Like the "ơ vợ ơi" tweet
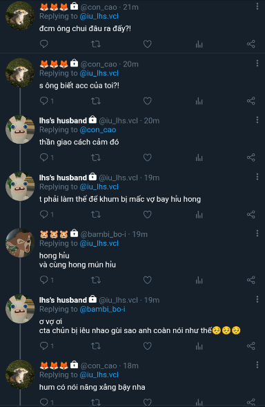 click(x=147, y=346)
